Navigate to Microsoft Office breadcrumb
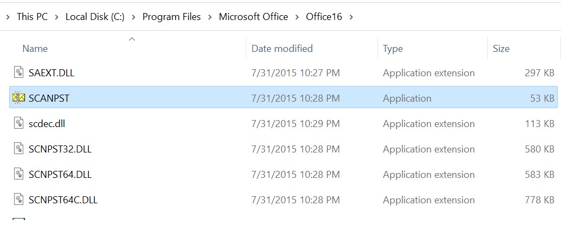 [x=253, y=17]
